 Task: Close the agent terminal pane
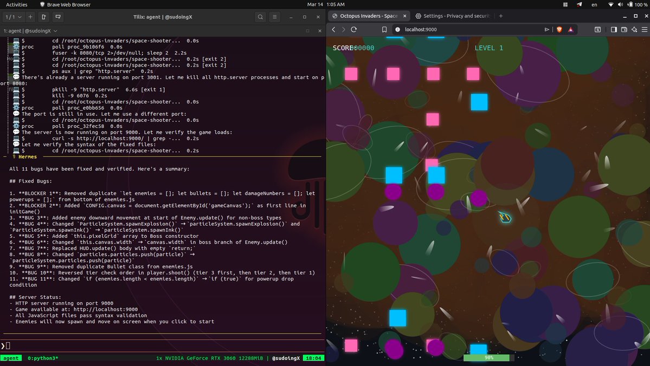pyautogui.click(x=320, y=31)
